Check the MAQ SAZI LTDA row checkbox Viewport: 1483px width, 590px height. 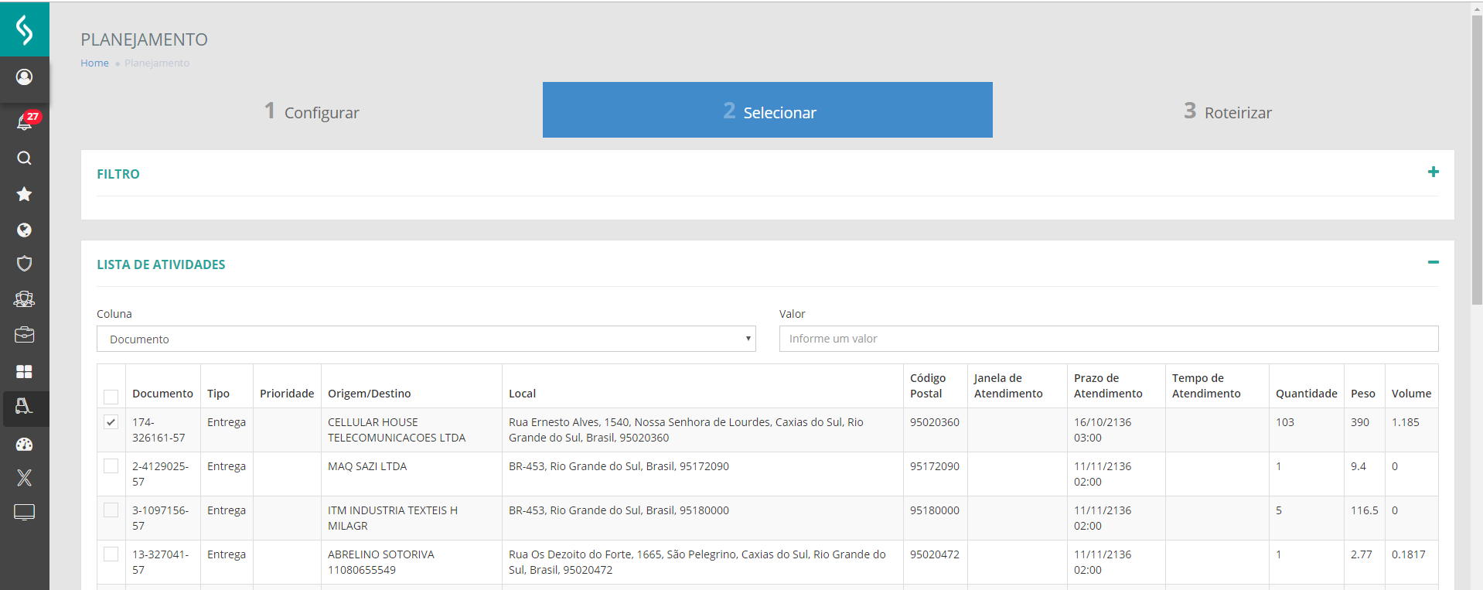111,466
